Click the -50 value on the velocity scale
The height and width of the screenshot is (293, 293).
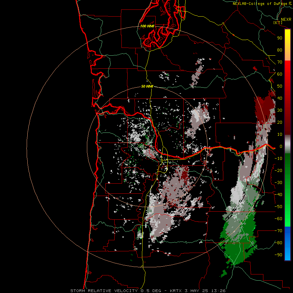(x=278, y=207)
